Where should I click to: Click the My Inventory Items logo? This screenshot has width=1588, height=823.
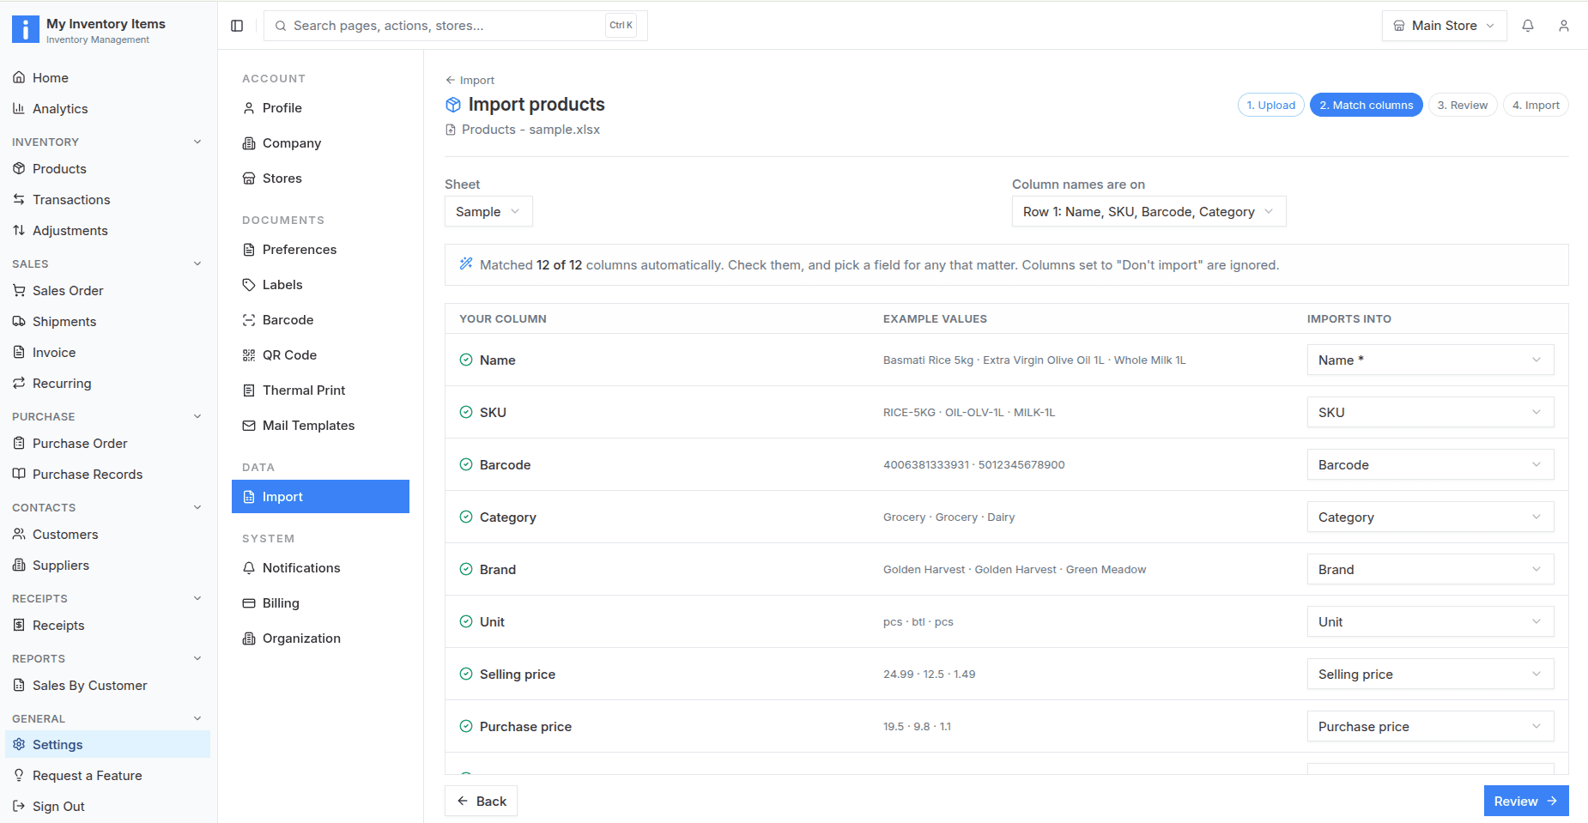[26, 29]
